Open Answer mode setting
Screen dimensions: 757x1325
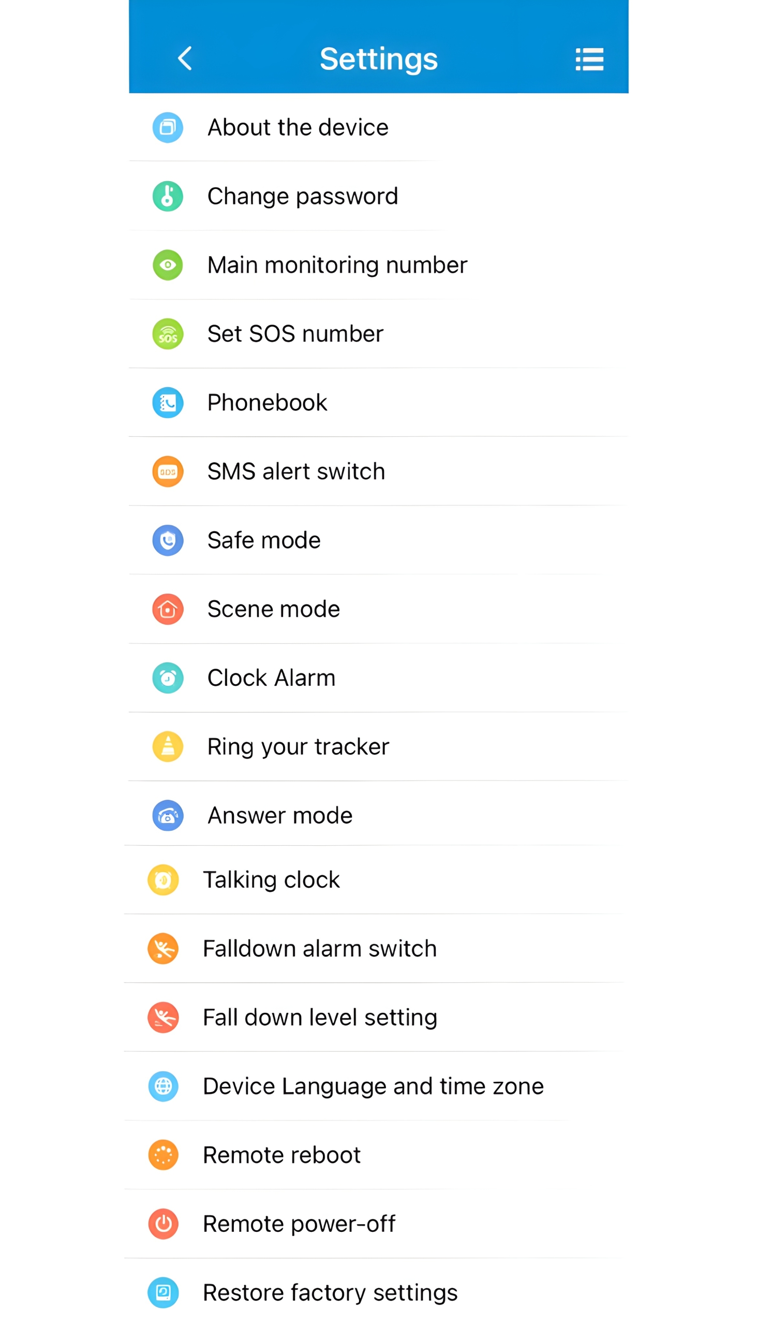tap(280, 815)
